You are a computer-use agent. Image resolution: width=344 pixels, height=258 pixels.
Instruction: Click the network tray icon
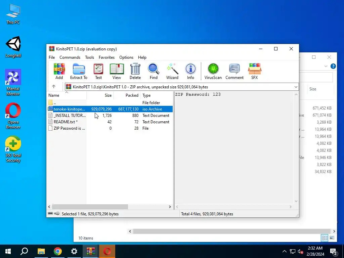point(293,251)
